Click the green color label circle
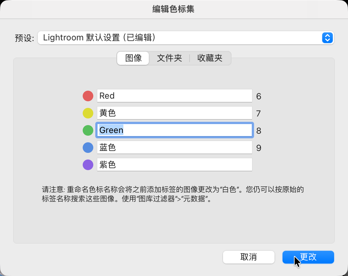 (88, 130)
